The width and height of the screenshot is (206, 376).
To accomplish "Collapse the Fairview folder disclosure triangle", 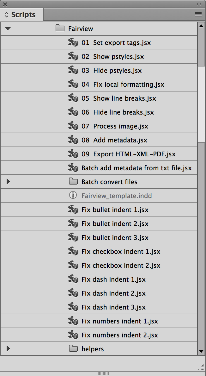I will pyautogui.click(x=8, y=28).
